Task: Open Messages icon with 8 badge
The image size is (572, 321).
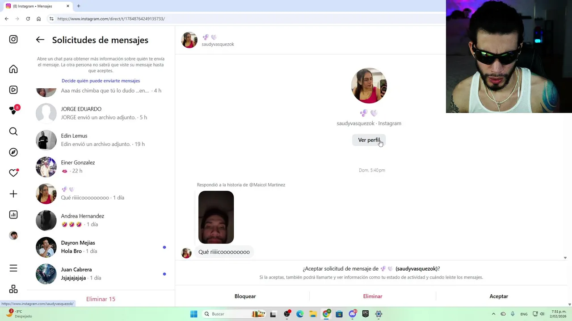Action: tap(13, 110)
